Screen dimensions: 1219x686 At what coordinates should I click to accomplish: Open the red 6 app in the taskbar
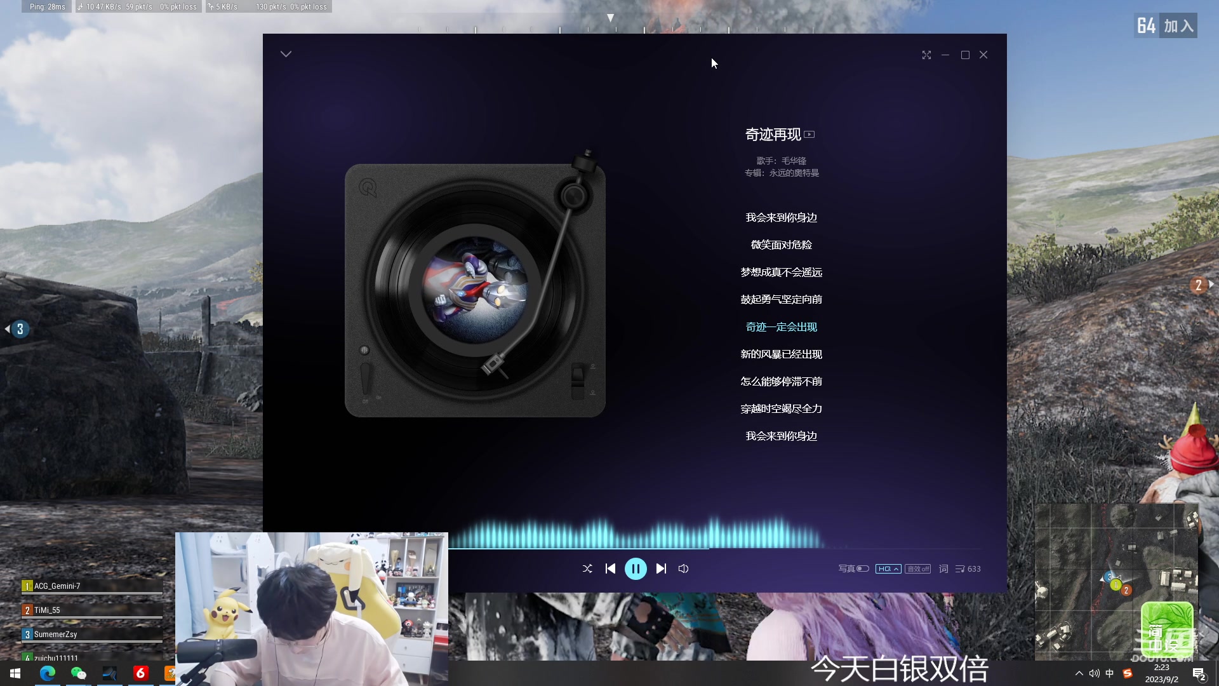(140, 673)
